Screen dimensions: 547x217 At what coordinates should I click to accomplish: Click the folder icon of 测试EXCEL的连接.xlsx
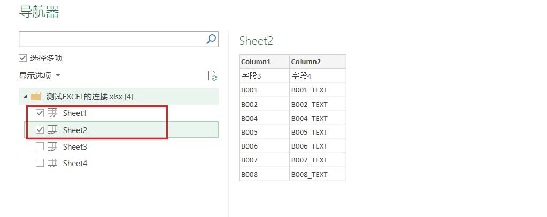point(36,96)
